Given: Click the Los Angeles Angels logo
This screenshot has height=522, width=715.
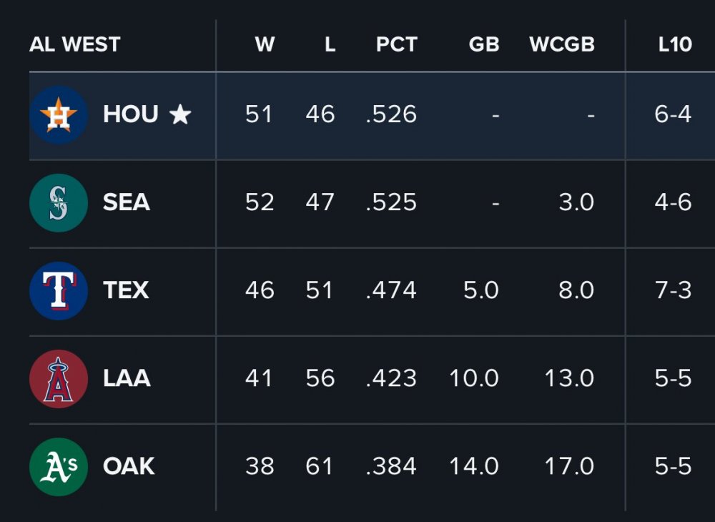Looking at the screenshot, I should (x=59, y=379).
